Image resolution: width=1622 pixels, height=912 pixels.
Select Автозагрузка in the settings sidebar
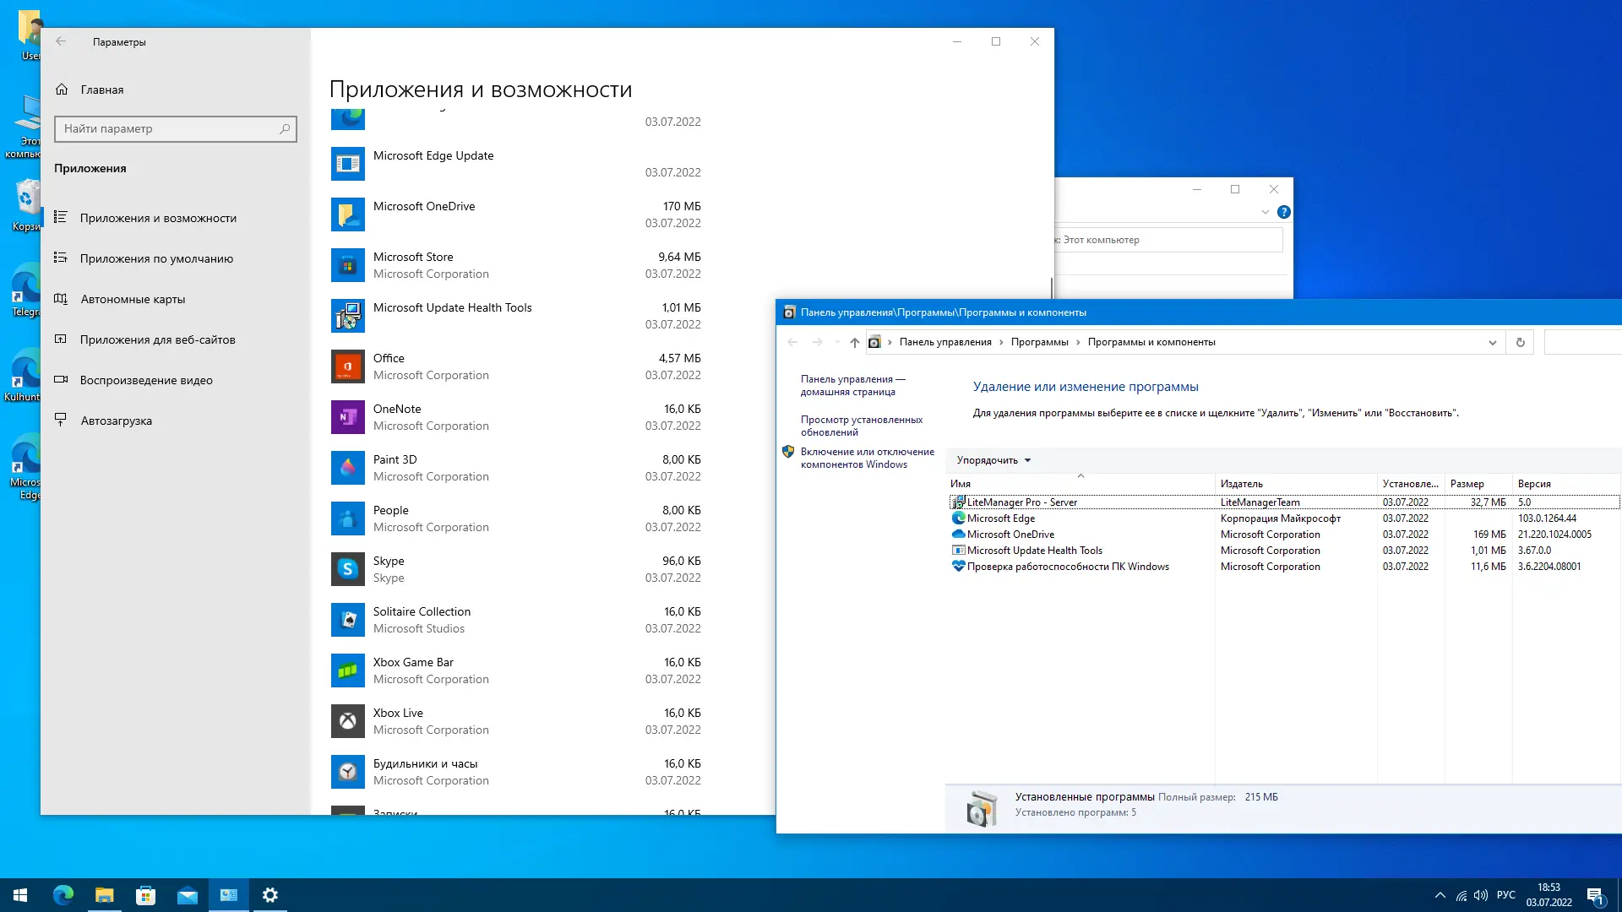coord(116,421)
